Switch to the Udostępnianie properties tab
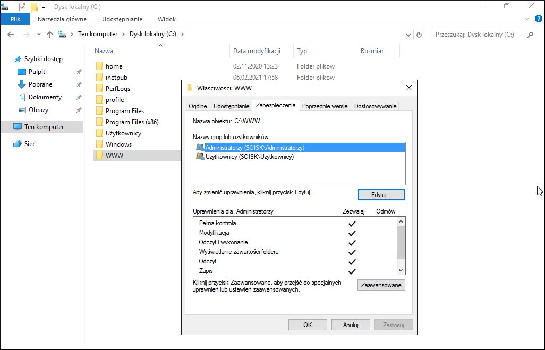The height and width of the screenshot is (350, 545). point(232,106)
